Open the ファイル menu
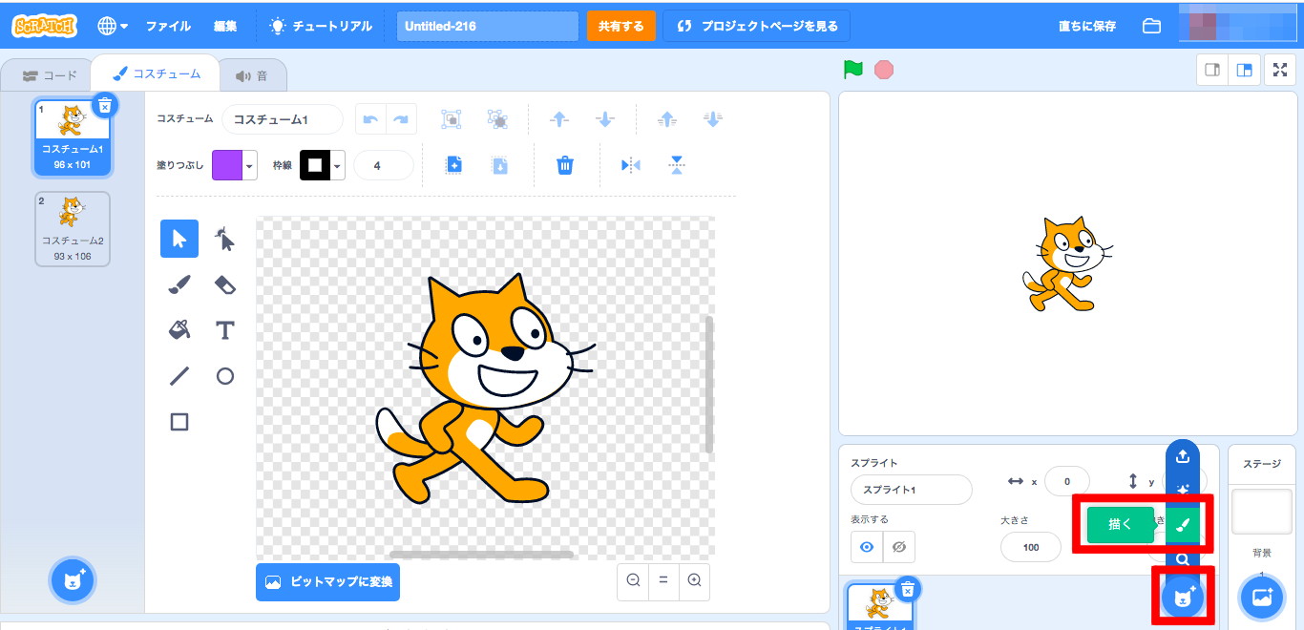 point(168,26)
